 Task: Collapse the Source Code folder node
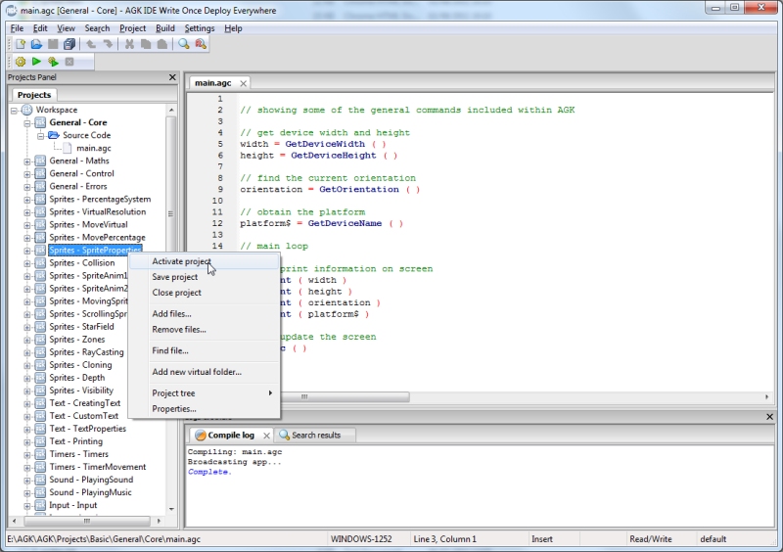[41, 136]
